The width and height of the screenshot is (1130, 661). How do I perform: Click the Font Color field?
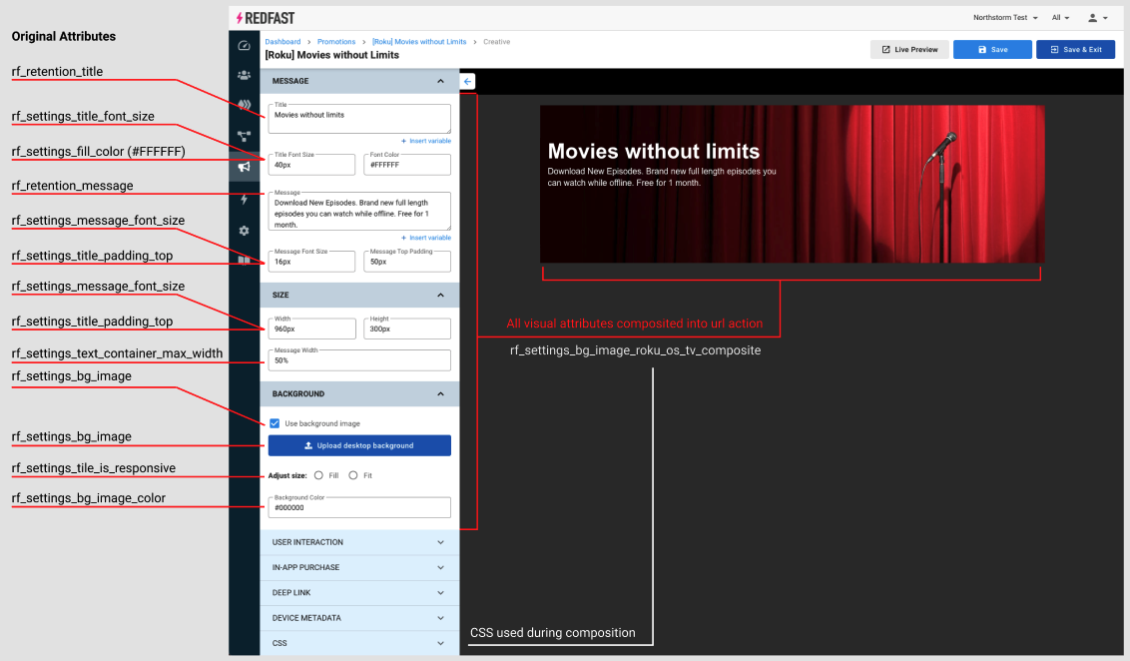pyautogui.click(x=407, y=165)
